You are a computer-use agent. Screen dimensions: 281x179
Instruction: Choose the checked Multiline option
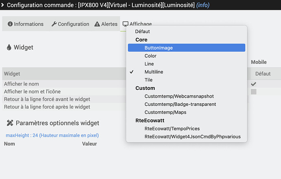click(x=154, y=72)
